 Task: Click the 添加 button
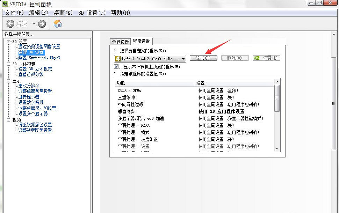click(x=203, y=58)
